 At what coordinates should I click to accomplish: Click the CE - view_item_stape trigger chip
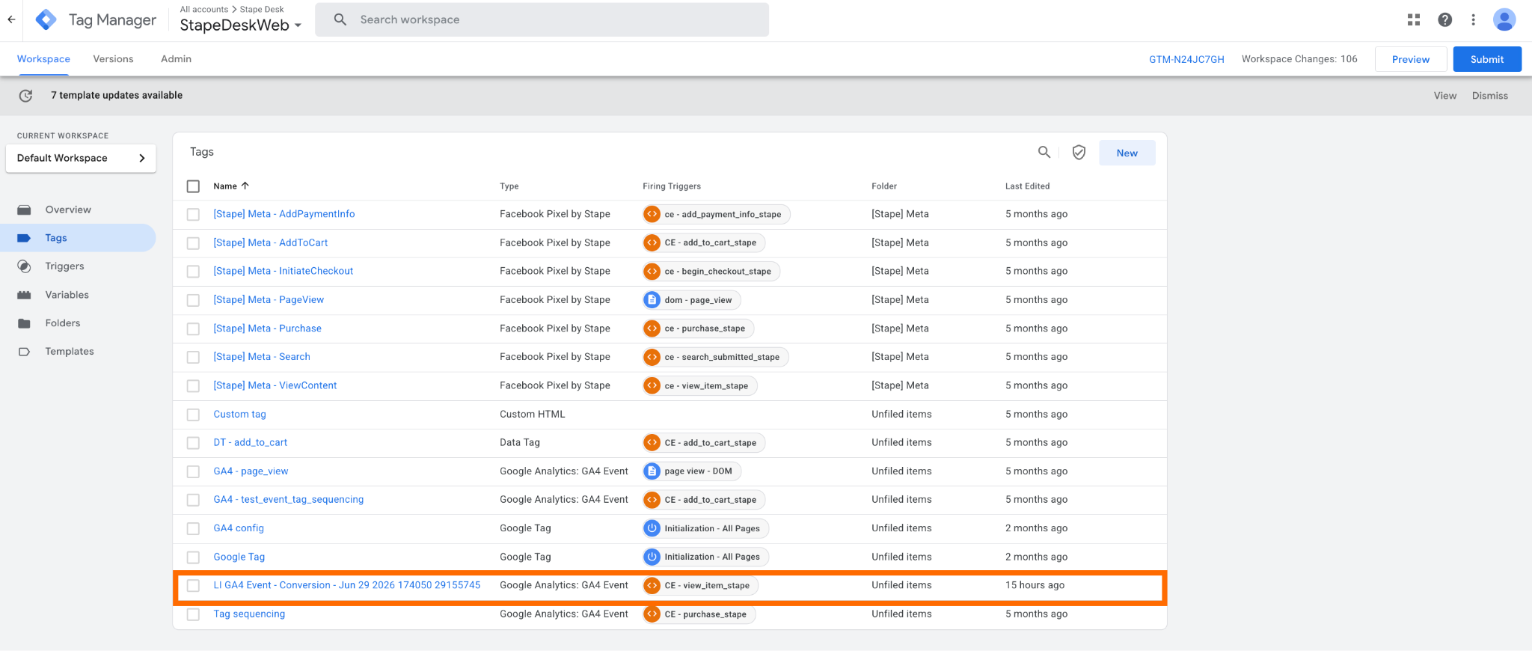coord(700,586)
